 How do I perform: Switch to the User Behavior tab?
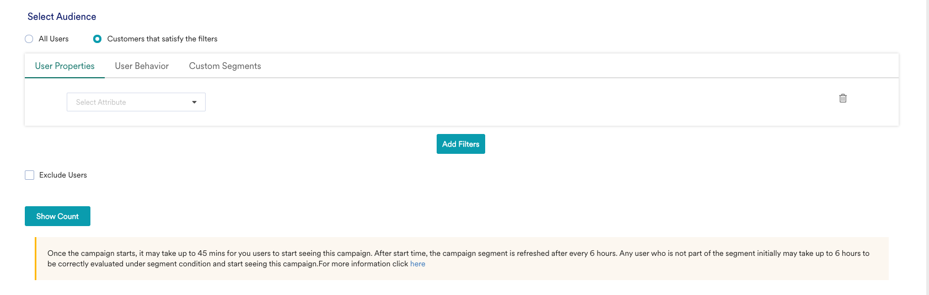[x=142, y=66]
